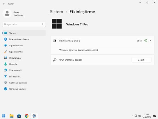Open Zaman ve dil settings
This screenshot has height=119, width=158.
click(x=24, y=70)
